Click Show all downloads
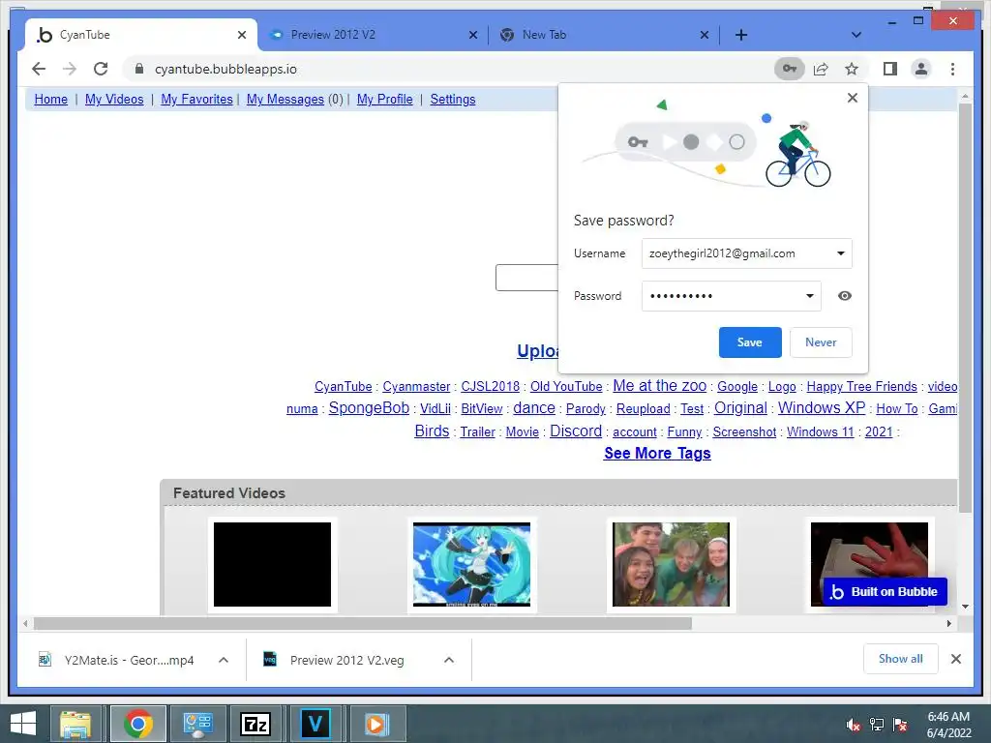 pyautogui.click(x=901, y=659)
